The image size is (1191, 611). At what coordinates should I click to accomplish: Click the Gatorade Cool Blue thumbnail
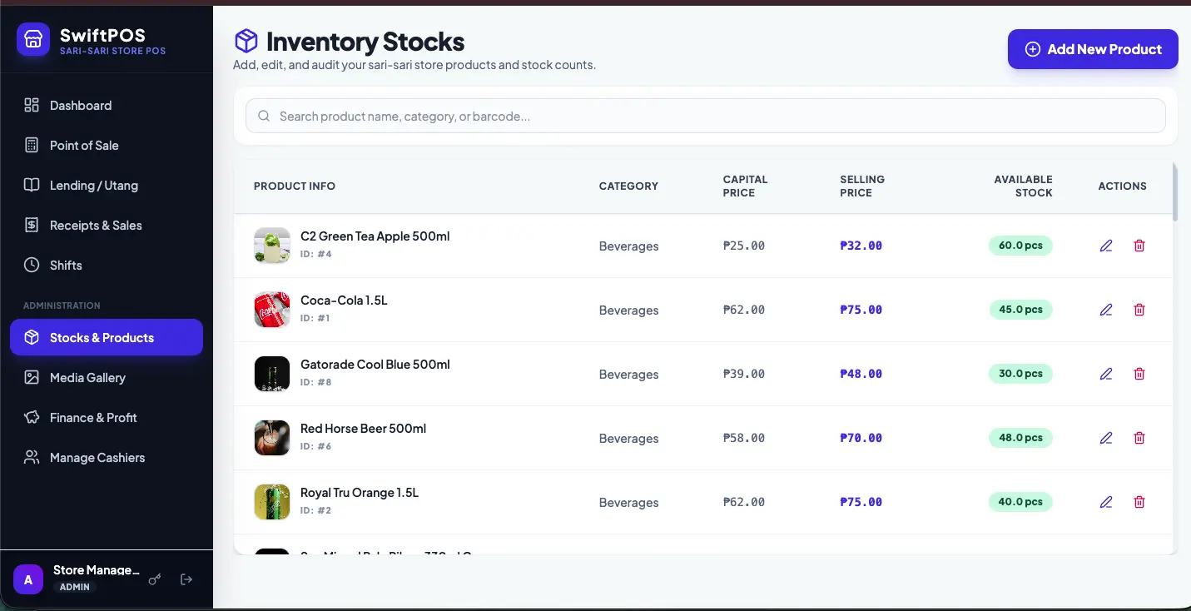coord(272,374)
